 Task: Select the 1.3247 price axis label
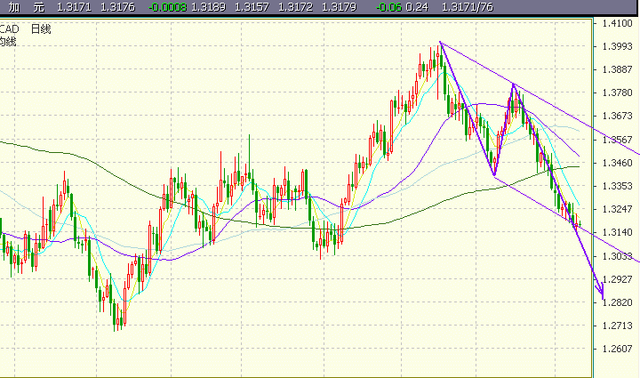click(x=617, y=209)
